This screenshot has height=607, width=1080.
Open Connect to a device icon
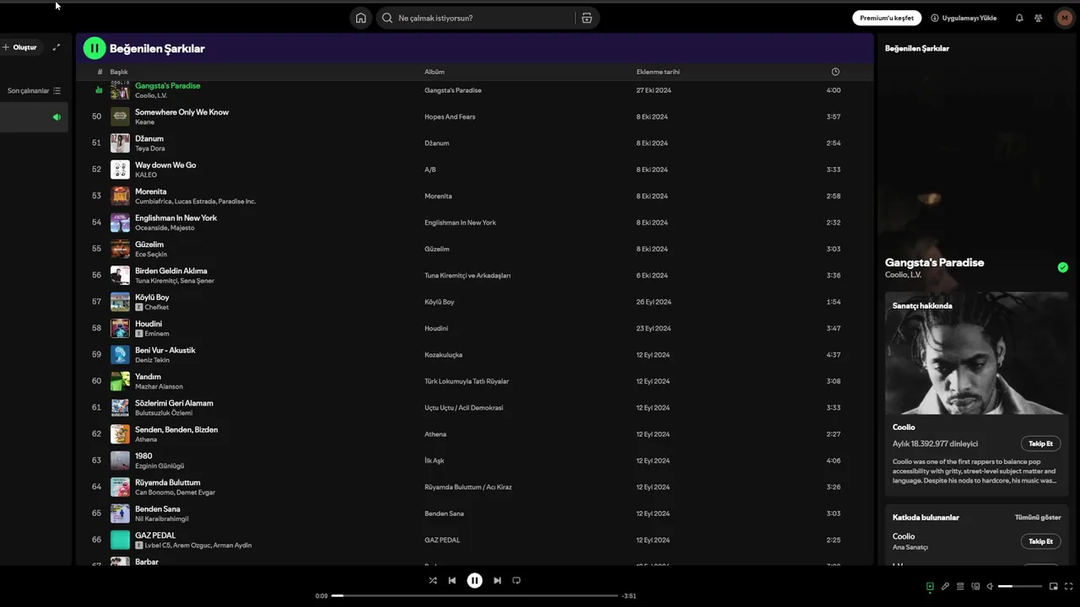tap(975, 586)
